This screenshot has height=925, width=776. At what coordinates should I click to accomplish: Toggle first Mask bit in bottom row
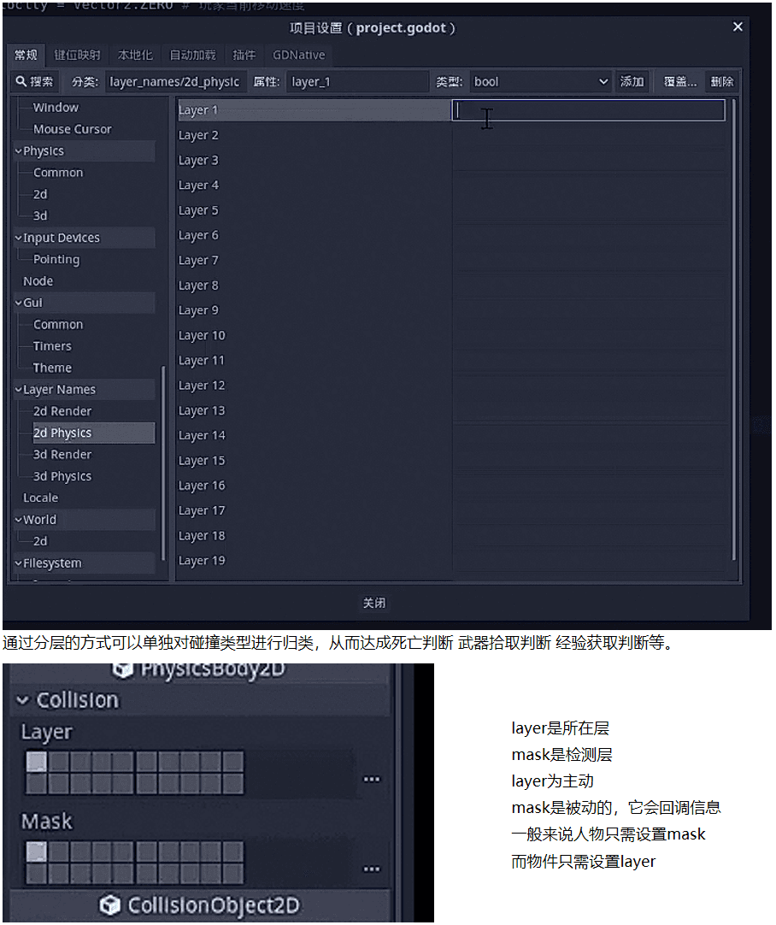36,874
